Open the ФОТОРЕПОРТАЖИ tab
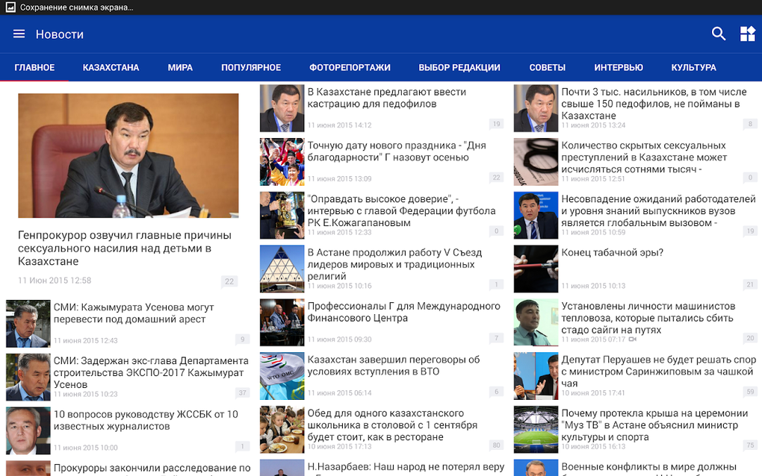This screenshot has height=476, width=762. click(x=350, y=67)
